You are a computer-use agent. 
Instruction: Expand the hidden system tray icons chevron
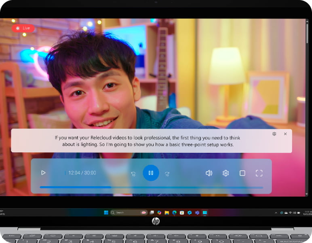pos(276,213)
